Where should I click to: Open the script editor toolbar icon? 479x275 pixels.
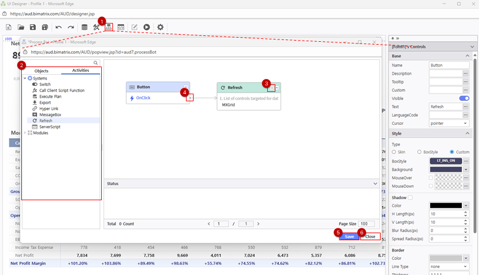click(x=121, y=27)
